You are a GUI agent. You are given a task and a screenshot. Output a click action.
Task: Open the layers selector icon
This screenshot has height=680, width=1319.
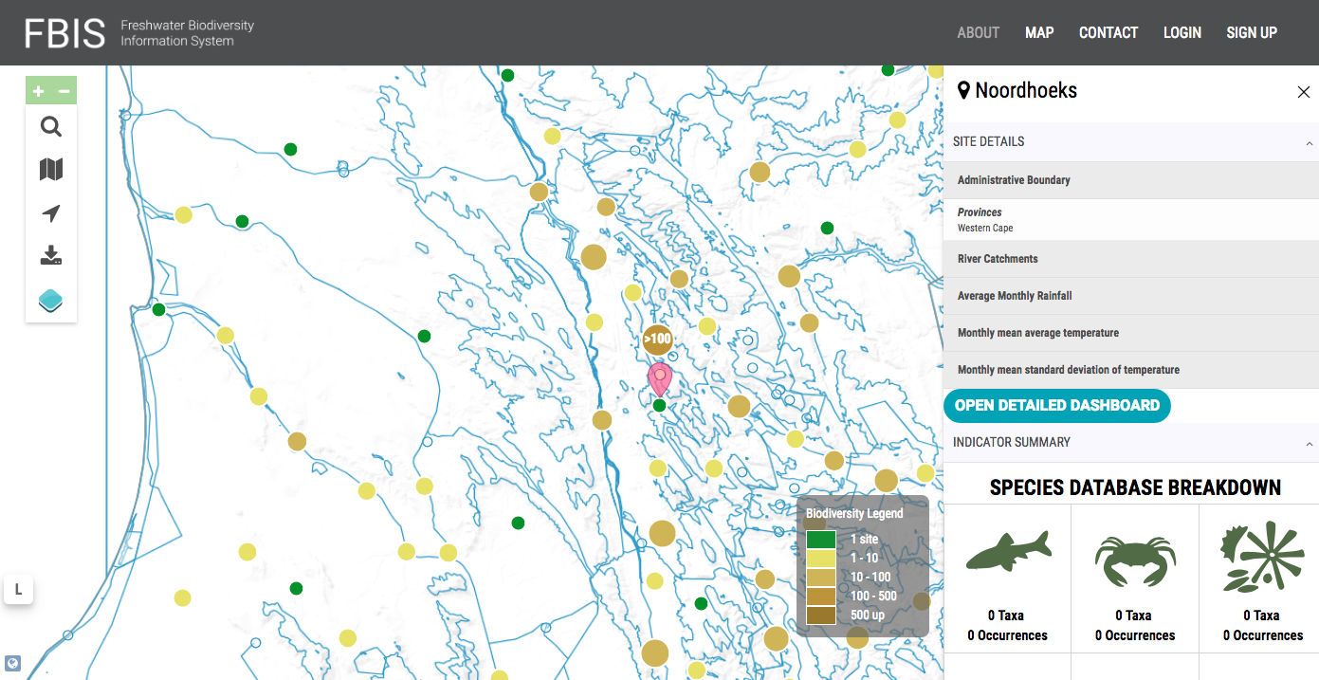pos(51,301)
